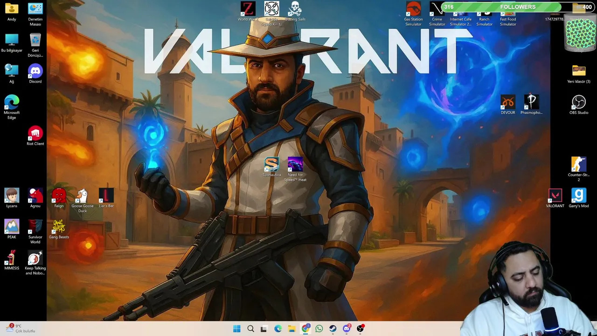
Task: Select the Goose Goose Duck shortcut
Action: tap(83, 201)
